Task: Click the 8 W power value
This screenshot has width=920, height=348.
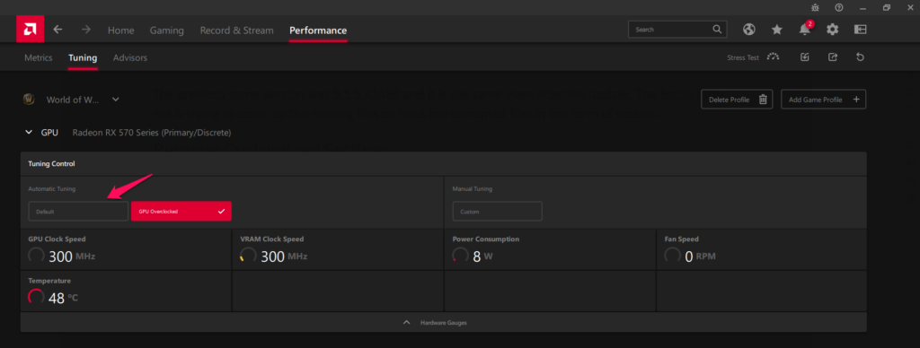Action: (x=482, y=257)
